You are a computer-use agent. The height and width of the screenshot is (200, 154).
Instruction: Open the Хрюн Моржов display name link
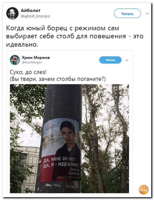click(36, 58)
